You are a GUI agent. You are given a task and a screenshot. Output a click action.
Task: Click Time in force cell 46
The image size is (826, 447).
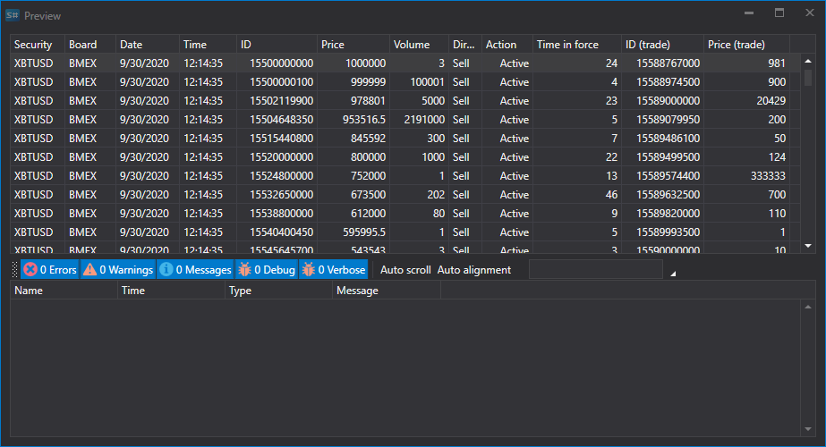577,195
